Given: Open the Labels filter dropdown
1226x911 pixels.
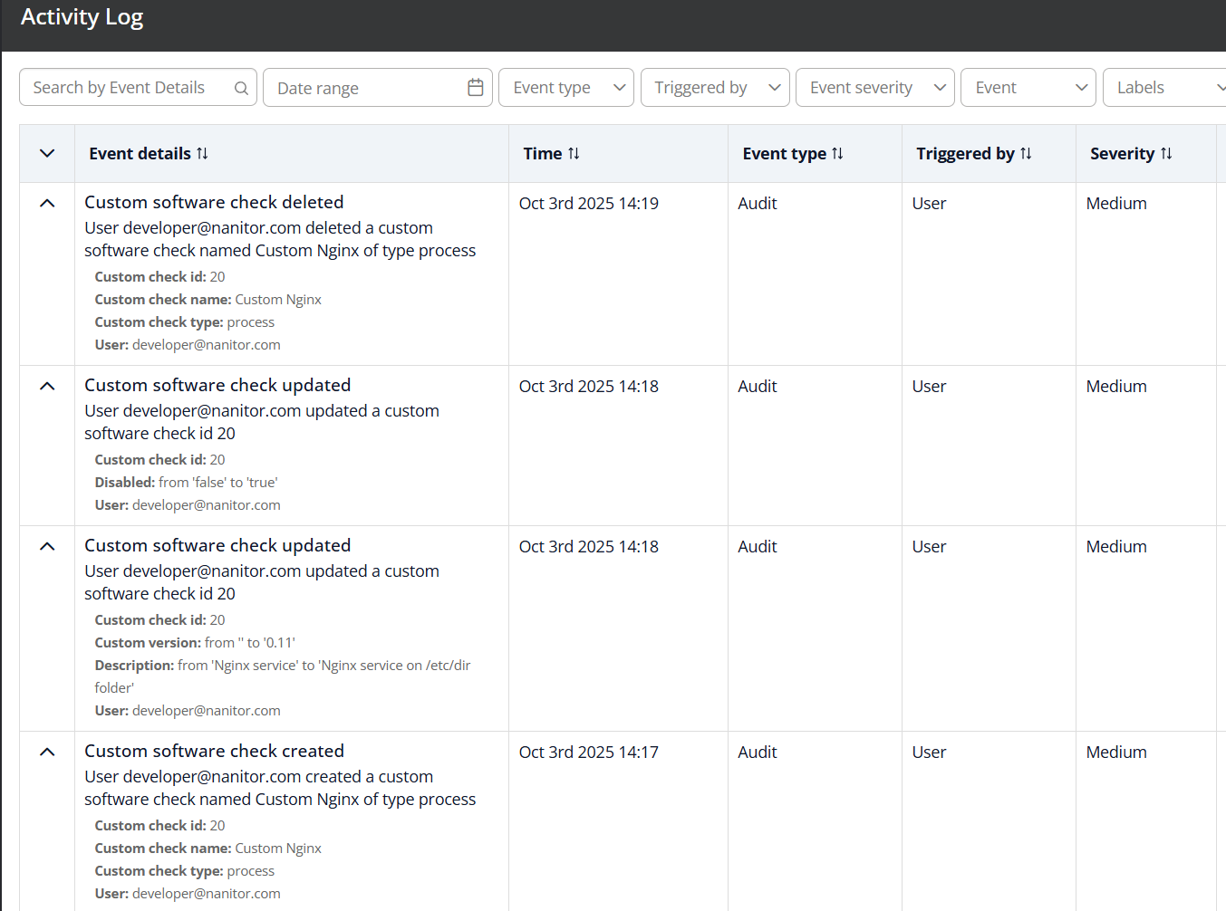Looking at the screenshot, I should coord(1164,88).
